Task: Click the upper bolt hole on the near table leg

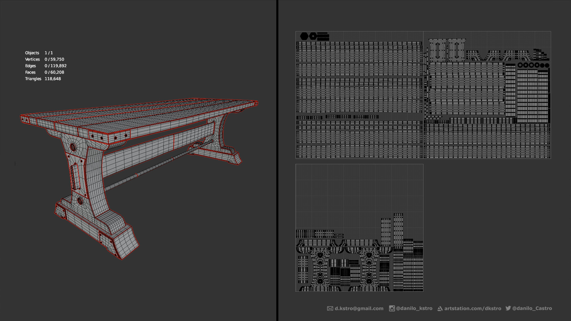Action: click(x=73, y=147)
